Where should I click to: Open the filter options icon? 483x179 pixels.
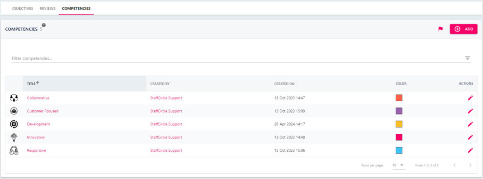467,58
